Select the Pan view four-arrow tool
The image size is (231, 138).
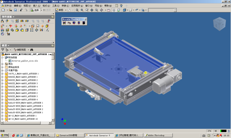92,10
